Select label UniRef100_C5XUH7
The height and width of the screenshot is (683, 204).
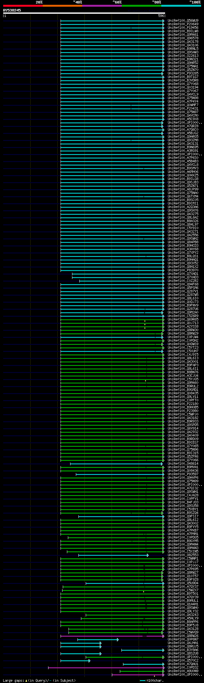(183, 351)
